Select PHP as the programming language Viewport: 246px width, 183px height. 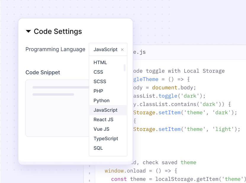98,91
